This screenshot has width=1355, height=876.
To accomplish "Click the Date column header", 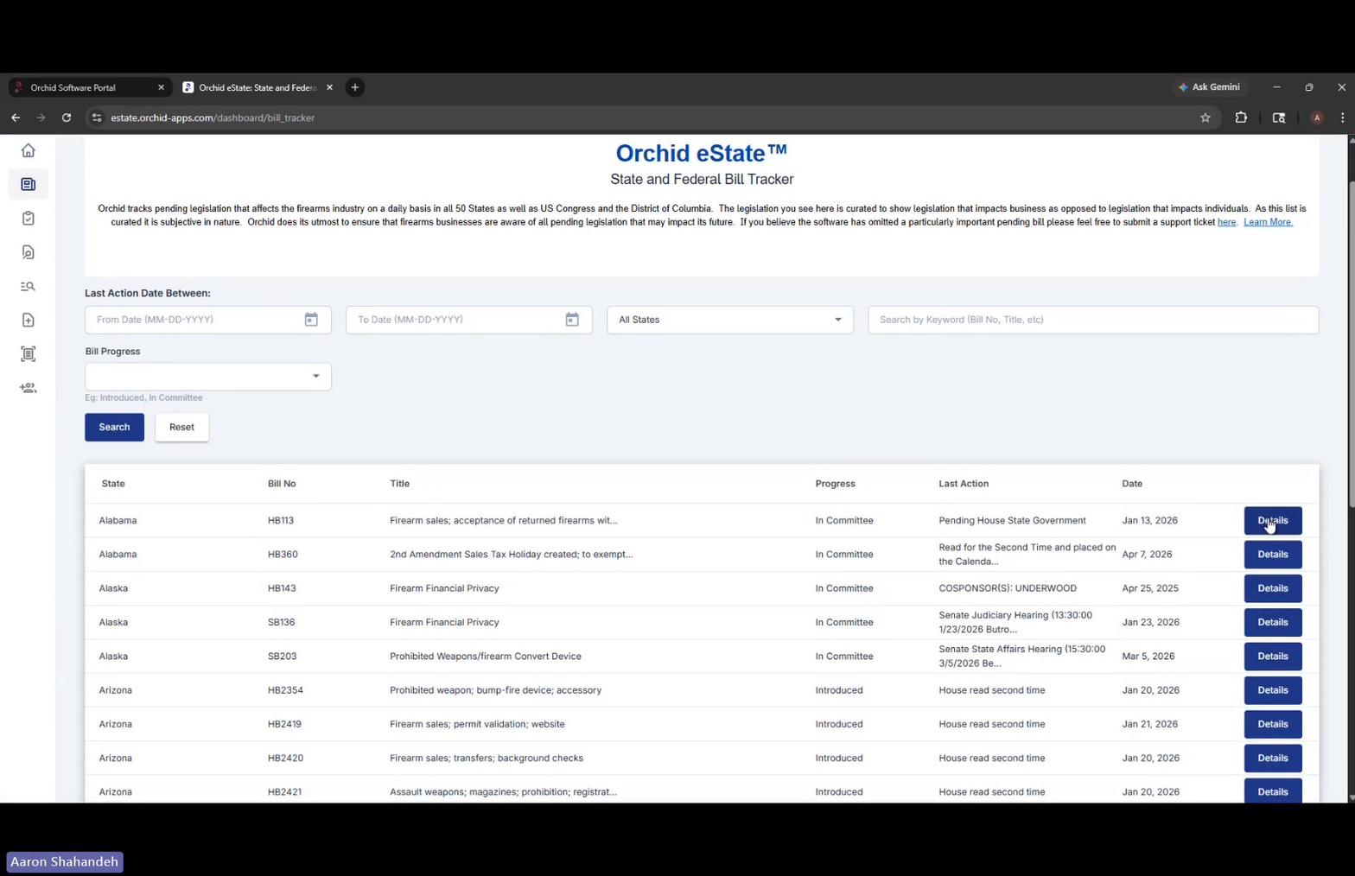I will coord(1132,484).
